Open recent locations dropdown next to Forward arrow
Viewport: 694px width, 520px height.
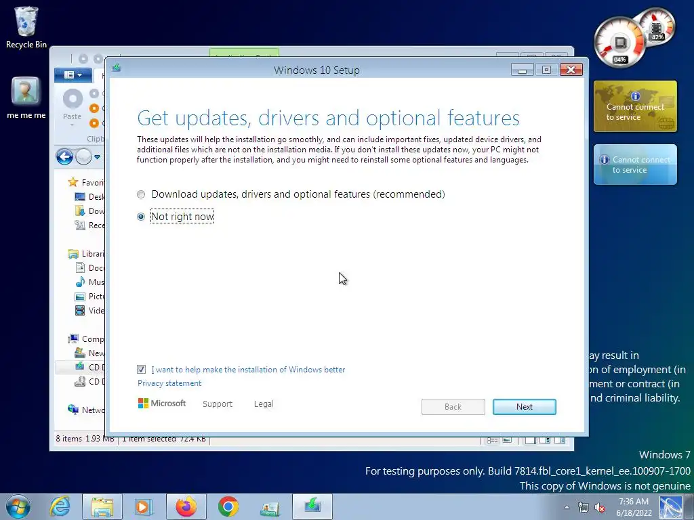pyautogui.click(x=98, y=156)
